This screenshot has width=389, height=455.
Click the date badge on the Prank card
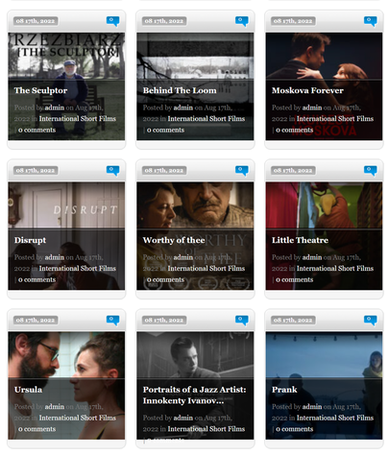point(293,320)
